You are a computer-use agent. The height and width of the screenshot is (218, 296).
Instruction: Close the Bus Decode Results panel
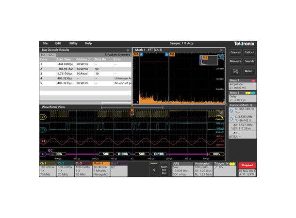click(x=128, y=50)
